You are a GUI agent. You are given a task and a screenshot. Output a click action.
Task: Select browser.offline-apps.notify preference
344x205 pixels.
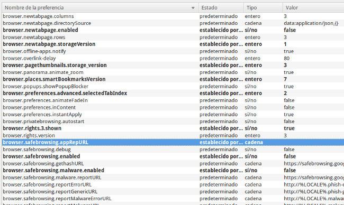(173, 51)
